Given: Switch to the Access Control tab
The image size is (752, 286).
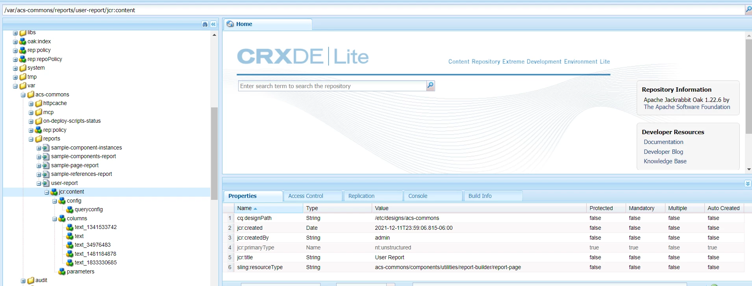Looking at the screenshot, I should (x=313, y=196).
